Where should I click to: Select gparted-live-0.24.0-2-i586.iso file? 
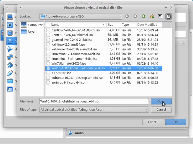[103, 40]
